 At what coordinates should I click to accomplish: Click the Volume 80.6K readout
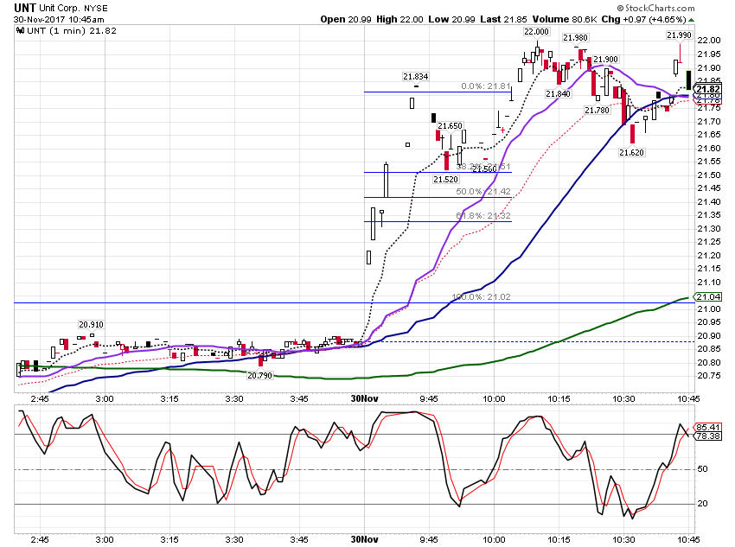565,20
